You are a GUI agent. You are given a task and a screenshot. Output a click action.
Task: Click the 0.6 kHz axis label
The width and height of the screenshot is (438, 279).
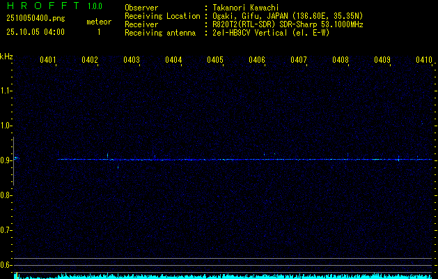tap(6, 264)
